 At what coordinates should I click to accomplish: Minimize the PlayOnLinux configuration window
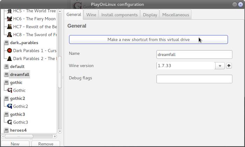tap(234, 4)
